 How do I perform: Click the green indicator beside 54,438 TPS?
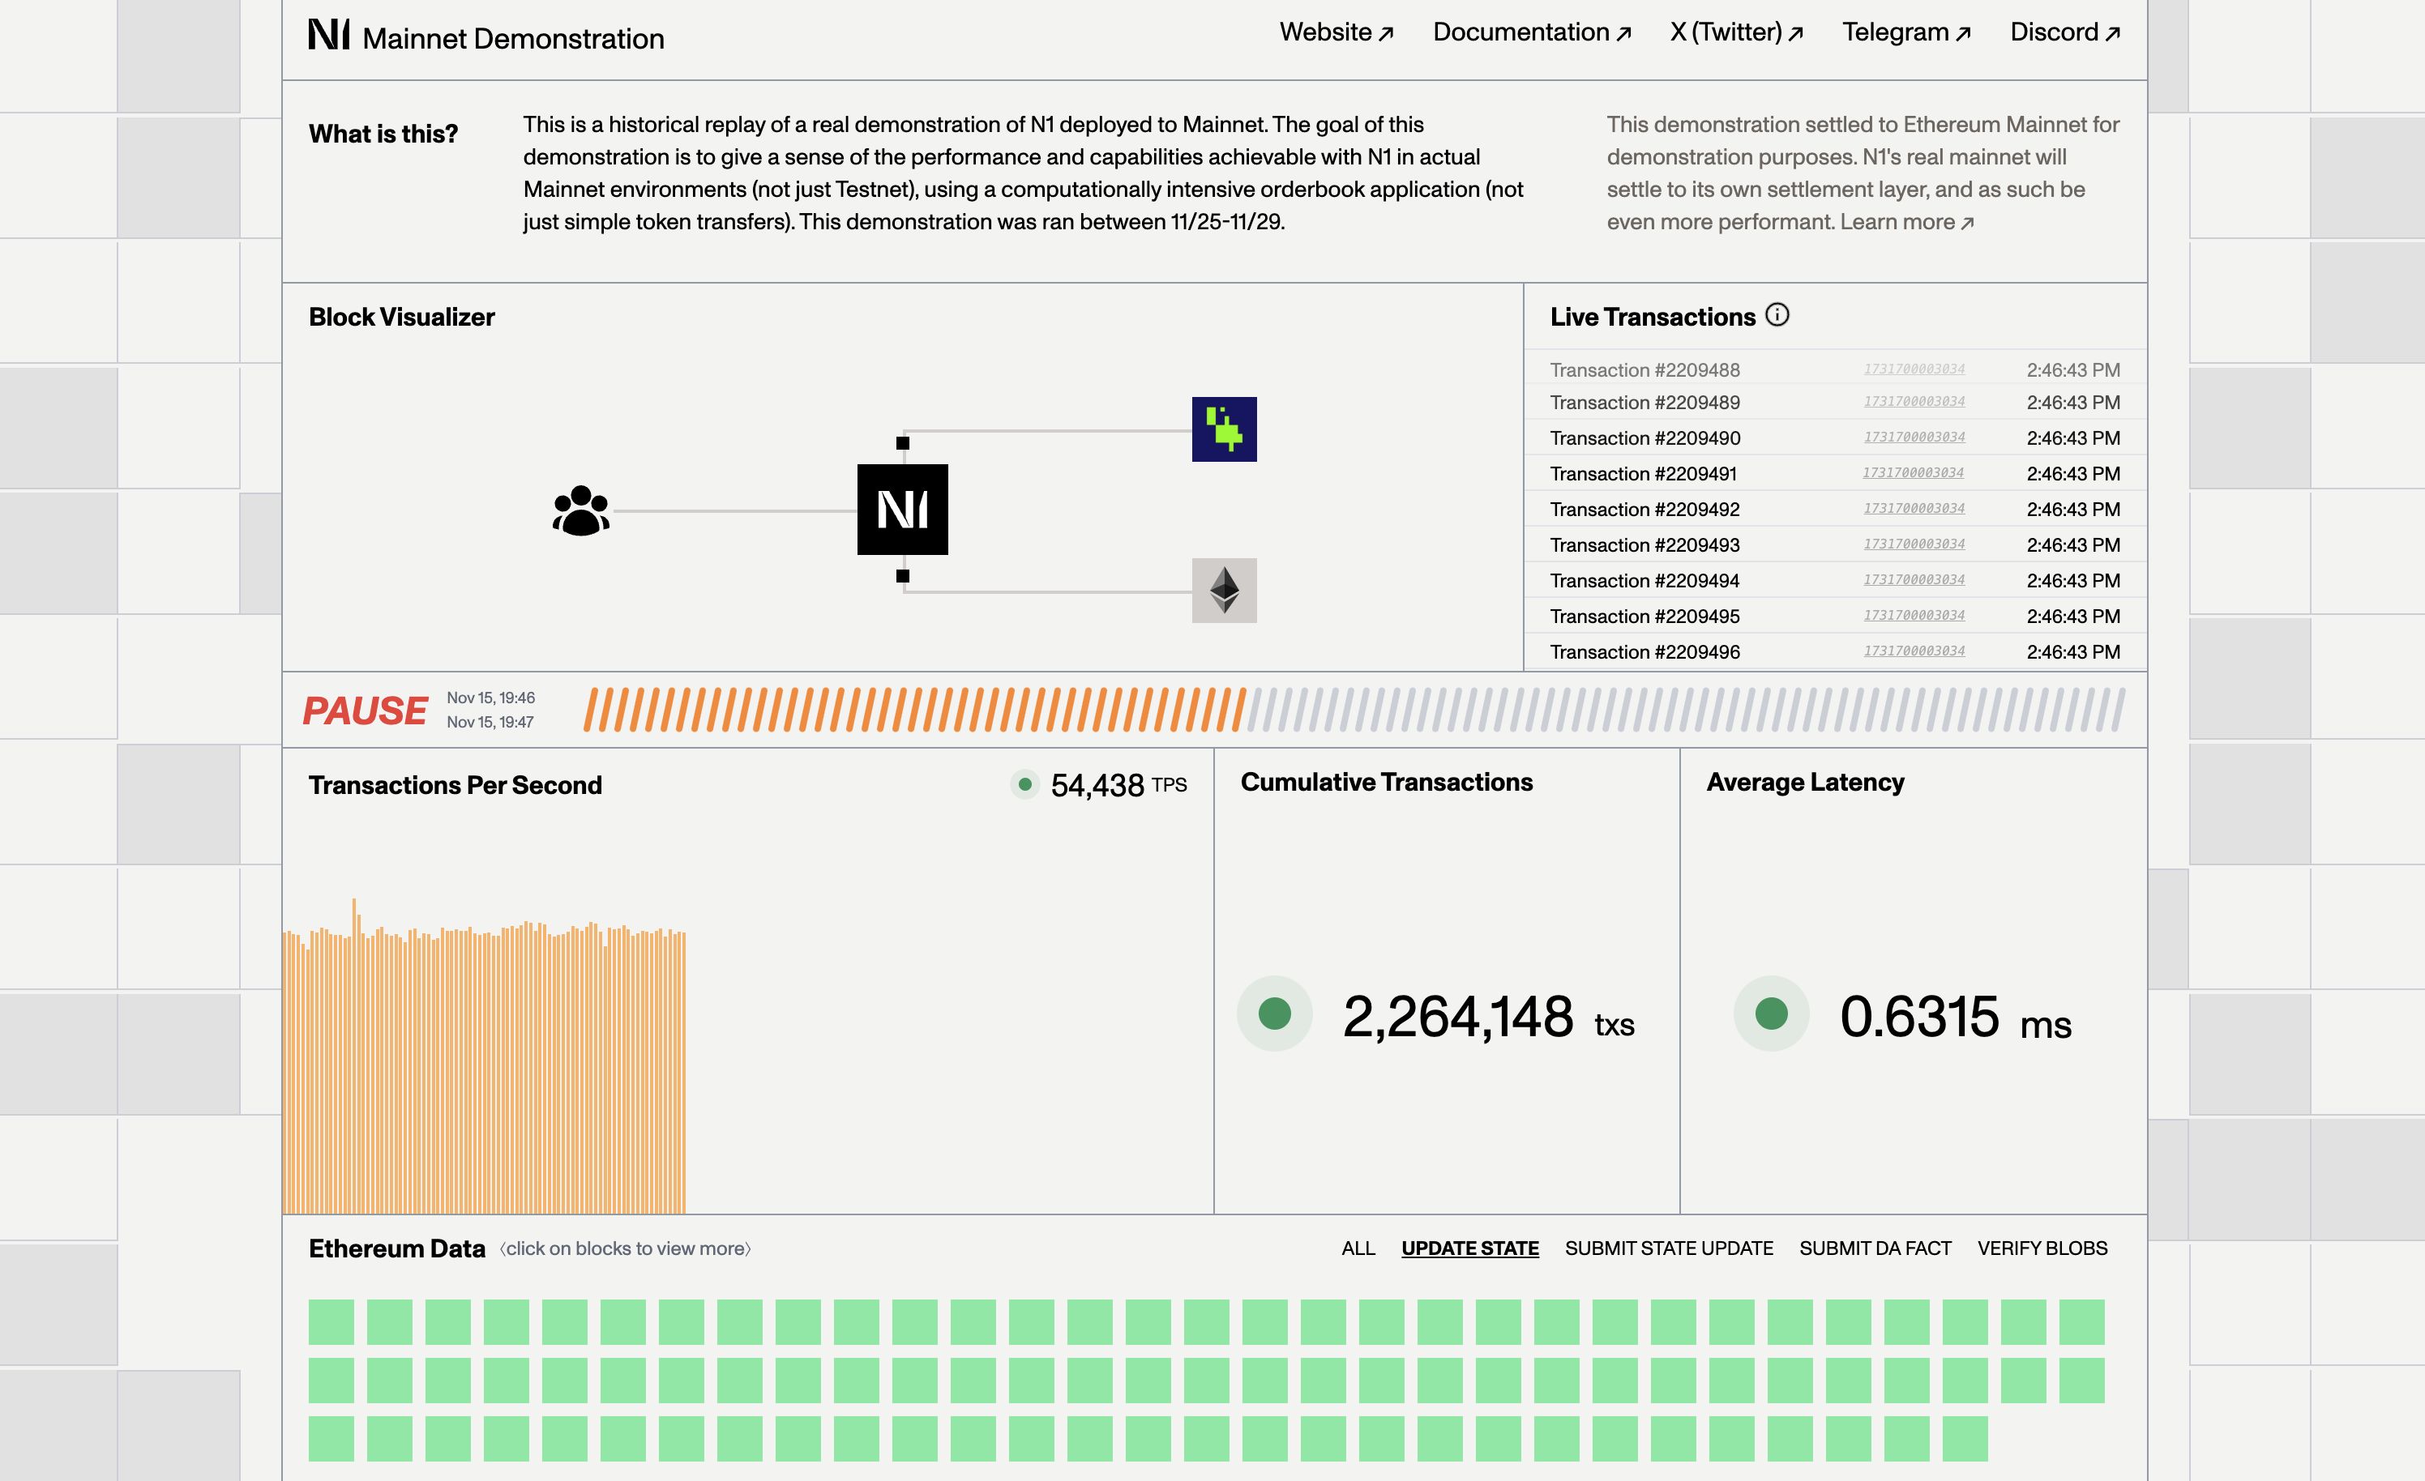(x=1024, y=784)
